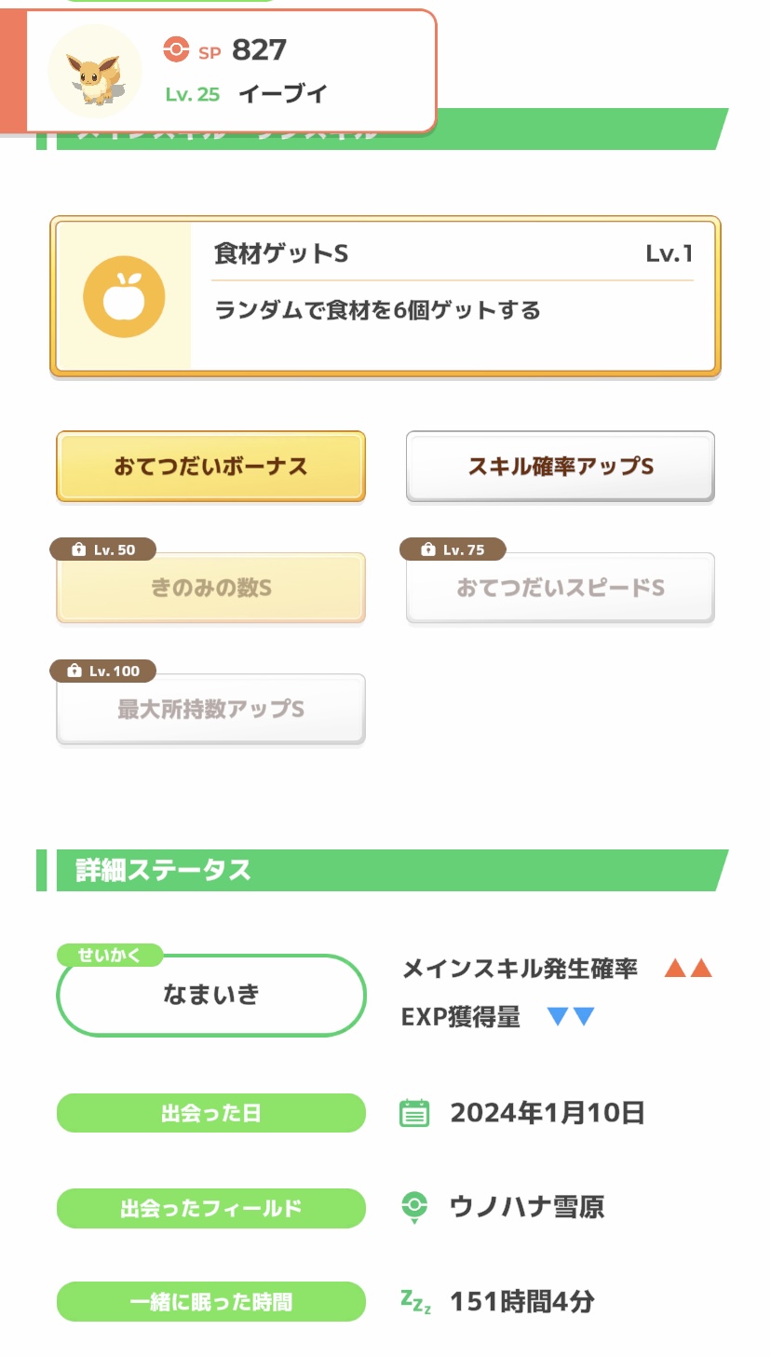
Task: Tap the locked 最大所持数アップS sub skill
Action: (x=210, y=710)
